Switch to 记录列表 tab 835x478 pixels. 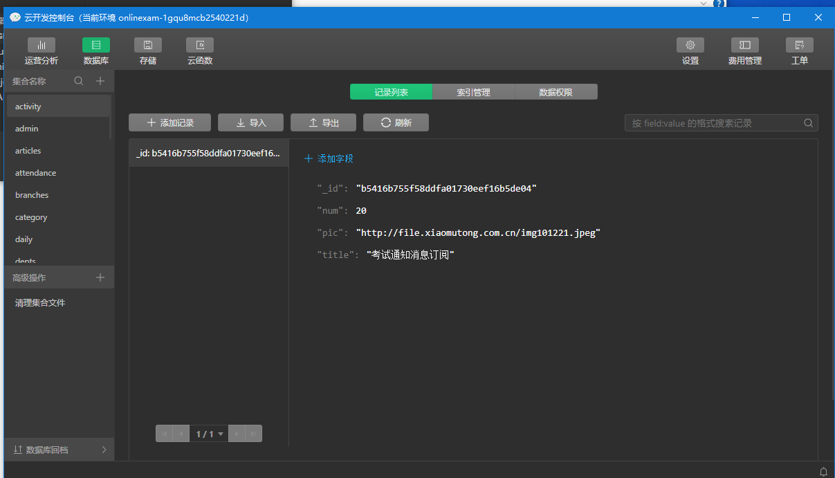(x=391, y=92)
